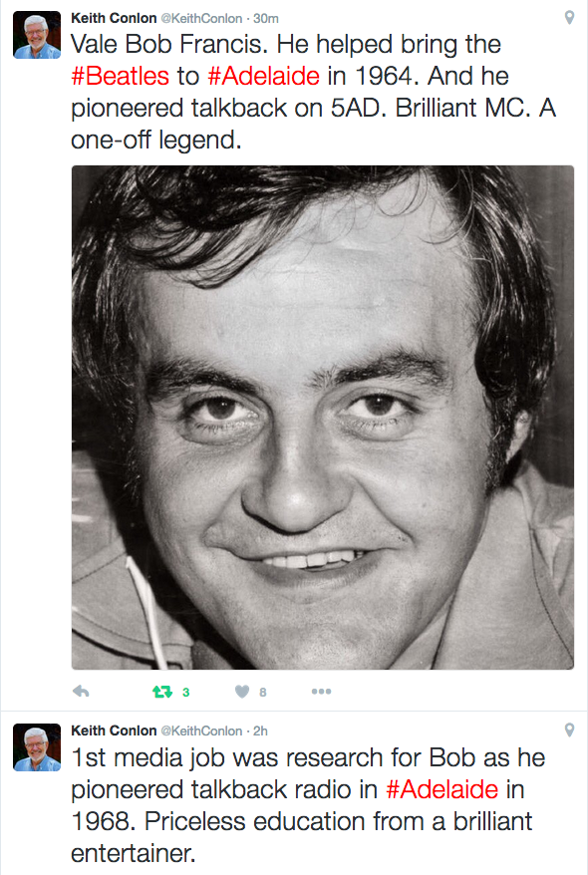Click the Keith Conlon name on first tweet
This screenshot has width=588, height=875.
(114, 18)
